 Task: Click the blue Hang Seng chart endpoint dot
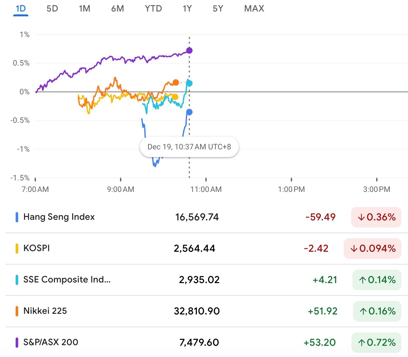coord(189,112)
